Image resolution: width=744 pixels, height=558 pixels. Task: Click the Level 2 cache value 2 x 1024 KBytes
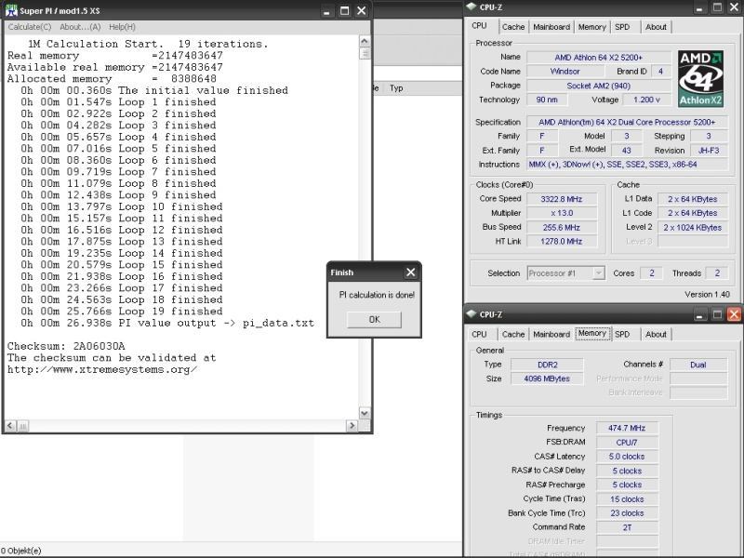(x=692, y=228)
